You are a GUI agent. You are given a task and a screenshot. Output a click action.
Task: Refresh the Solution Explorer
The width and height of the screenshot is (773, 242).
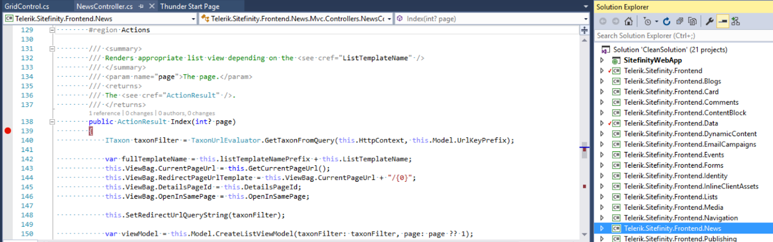pos(667,21)
